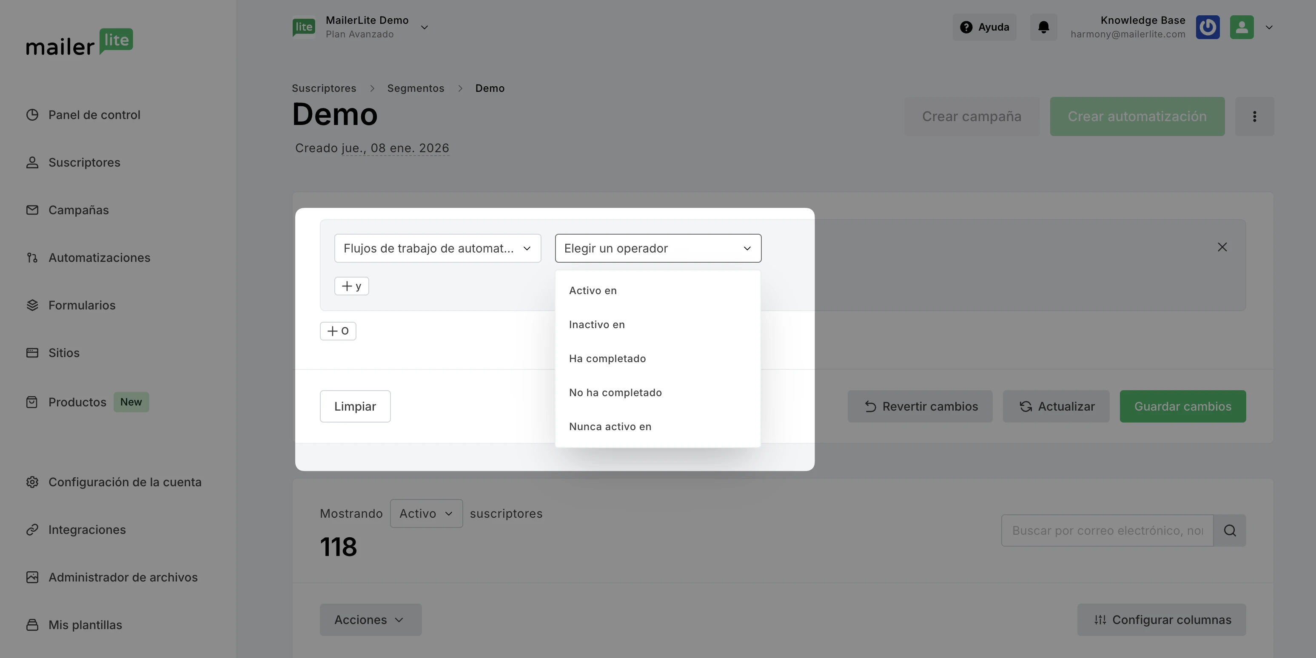Click the search magnifier icon button

pos(1229,530)
